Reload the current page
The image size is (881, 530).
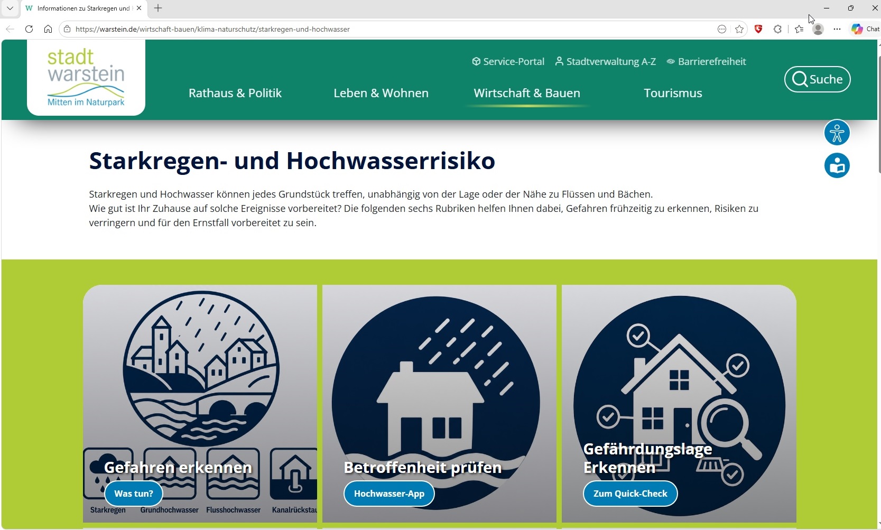click(x=29, y=29)
